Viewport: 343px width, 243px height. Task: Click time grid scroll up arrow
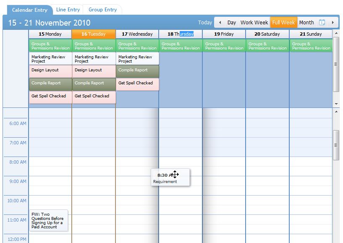click(336, 112)
